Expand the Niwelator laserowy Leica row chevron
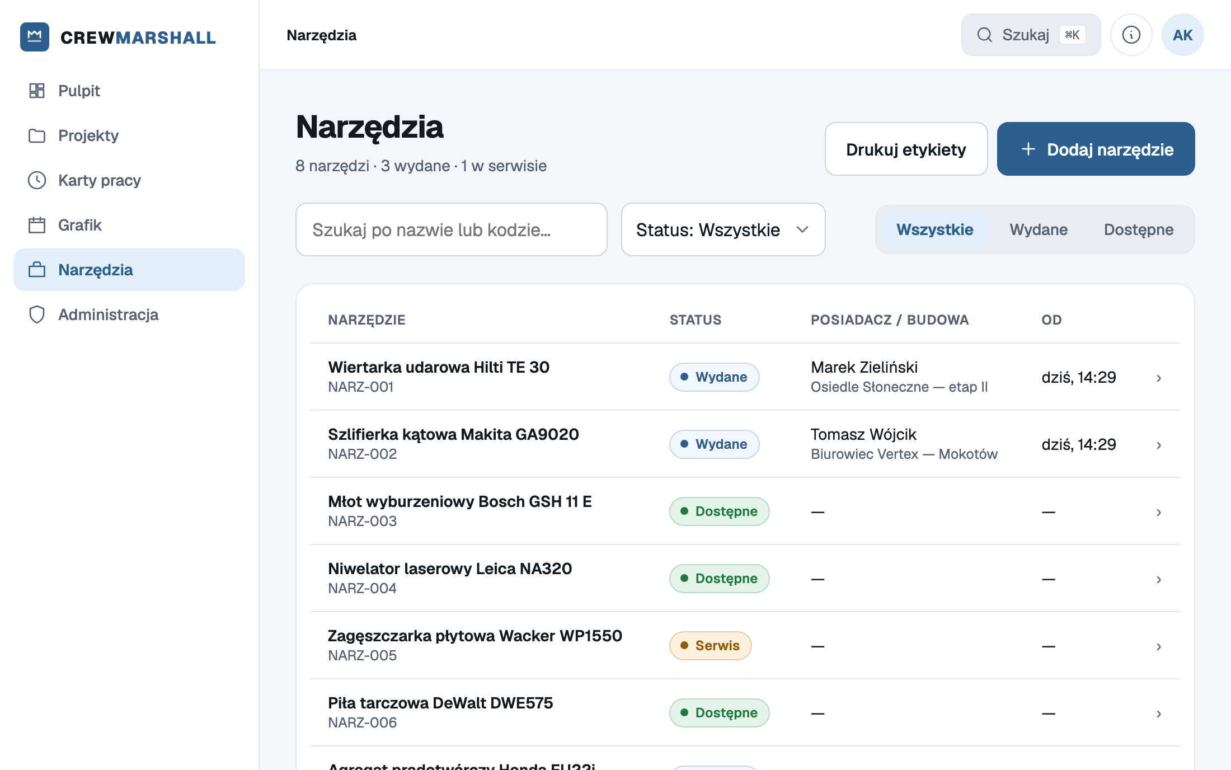 1159,580
